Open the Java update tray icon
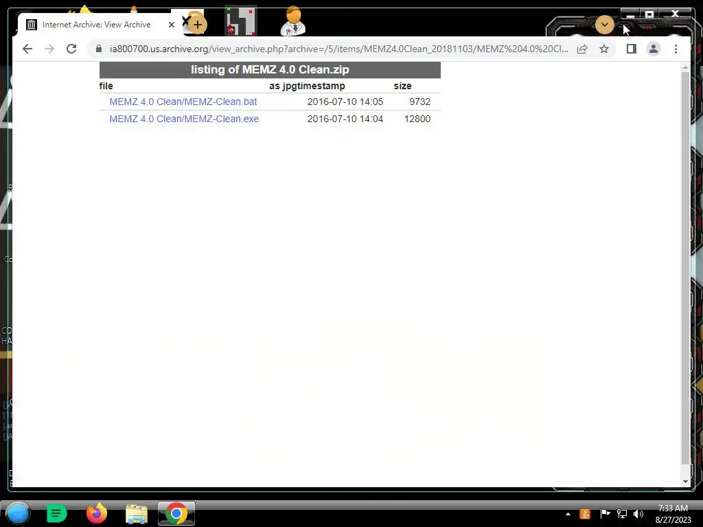The image size is (703, 527). [x=585, y=514]
